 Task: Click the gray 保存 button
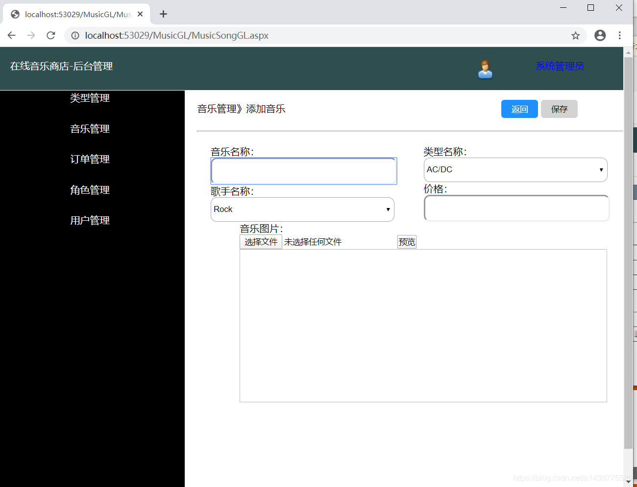pyautogui.click(x=559, y=109)
